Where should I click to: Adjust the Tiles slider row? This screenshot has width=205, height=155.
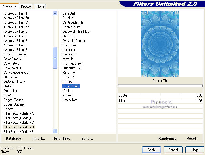click(x=160, y=101)
